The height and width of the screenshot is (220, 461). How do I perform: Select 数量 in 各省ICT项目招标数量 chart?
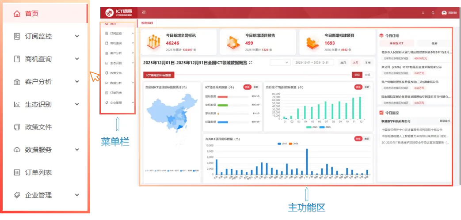[x=358, y=139]
